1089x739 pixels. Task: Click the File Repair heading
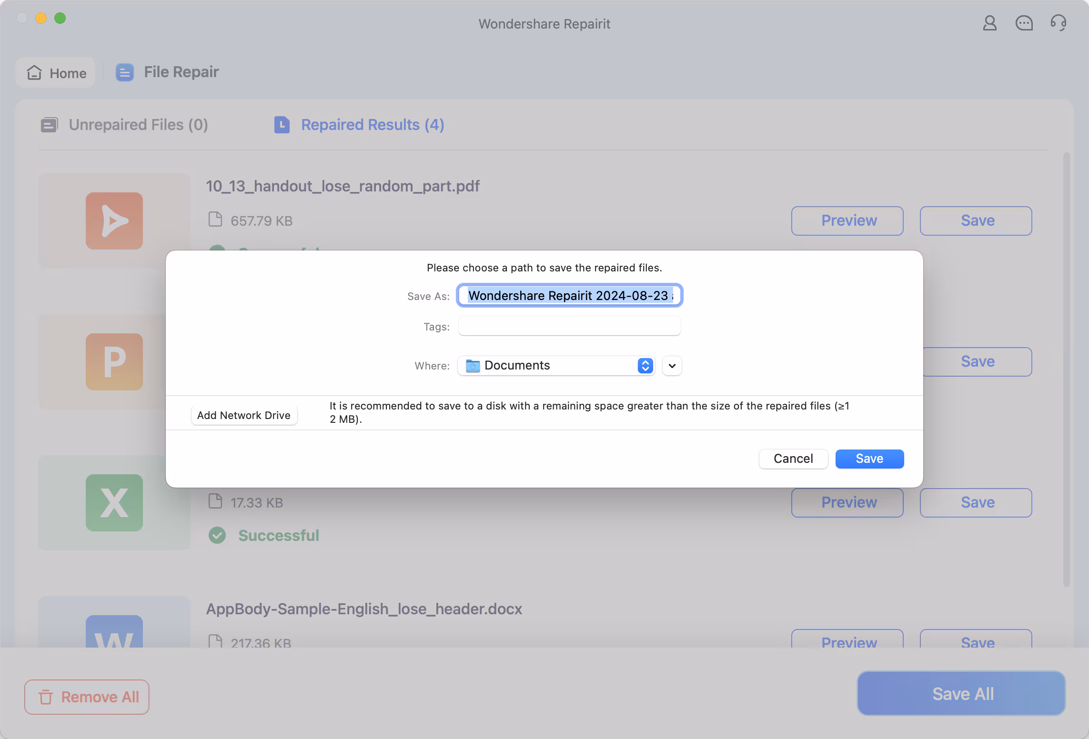(x=181, y=72)
